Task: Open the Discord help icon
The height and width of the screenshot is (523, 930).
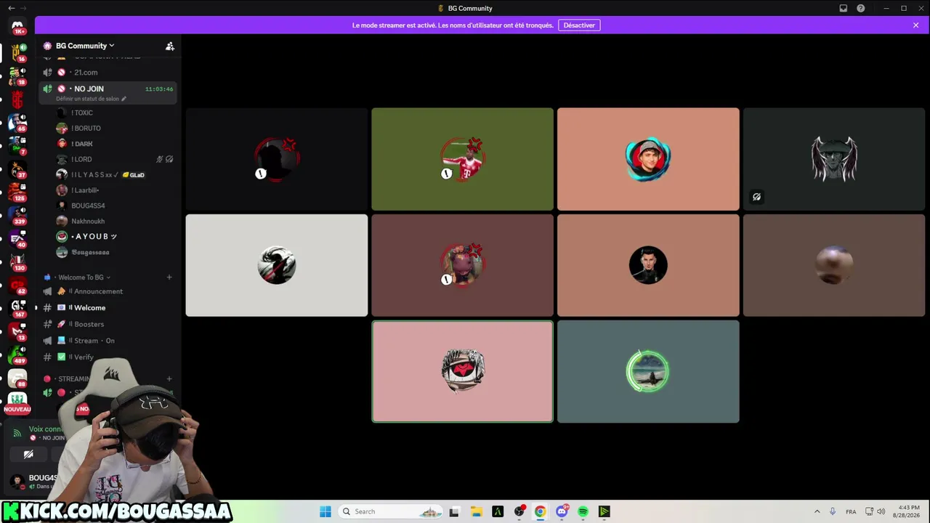Action: tap(861, 9)
